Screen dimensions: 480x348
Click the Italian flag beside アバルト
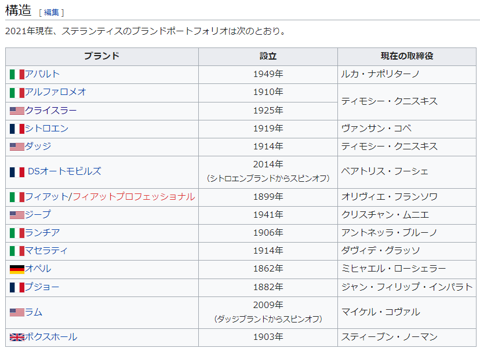coord(17,75)
